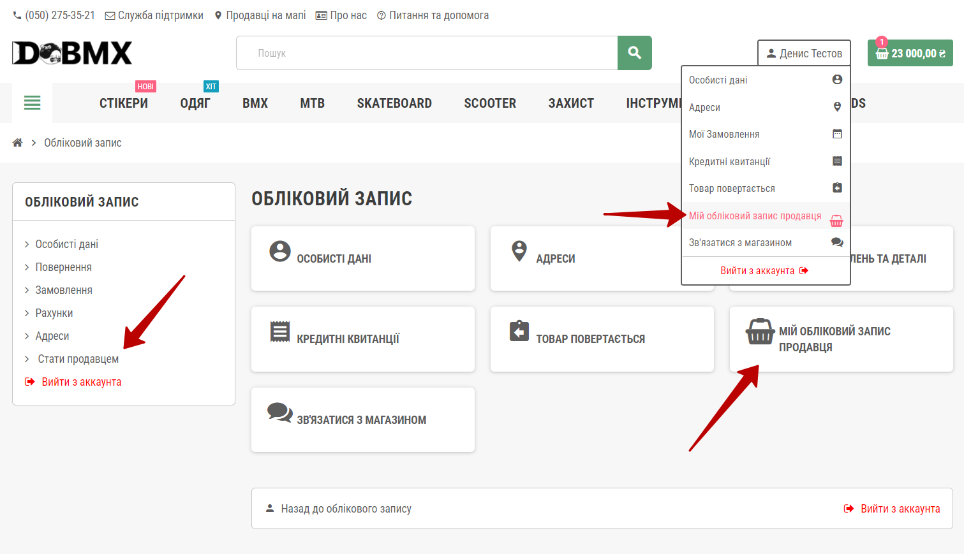Click the phone number (050) 275-35-21
Screen dimensions: 964x554
point(54,15)
